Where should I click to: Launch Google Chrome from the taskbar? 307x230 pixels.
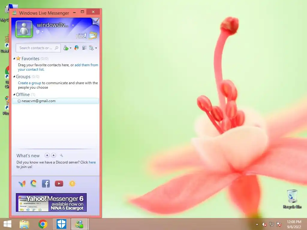point(43,224)
